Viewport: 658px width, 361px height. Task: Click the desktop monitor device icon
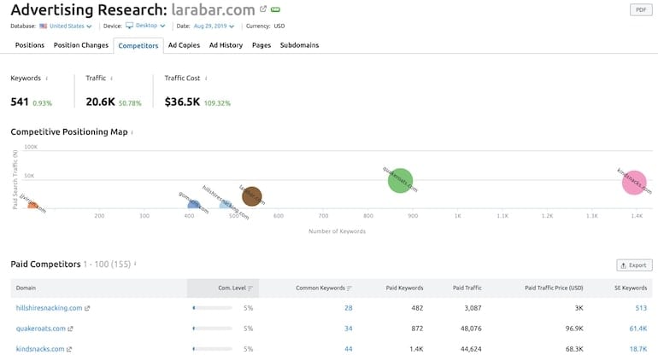click(129, 26)
